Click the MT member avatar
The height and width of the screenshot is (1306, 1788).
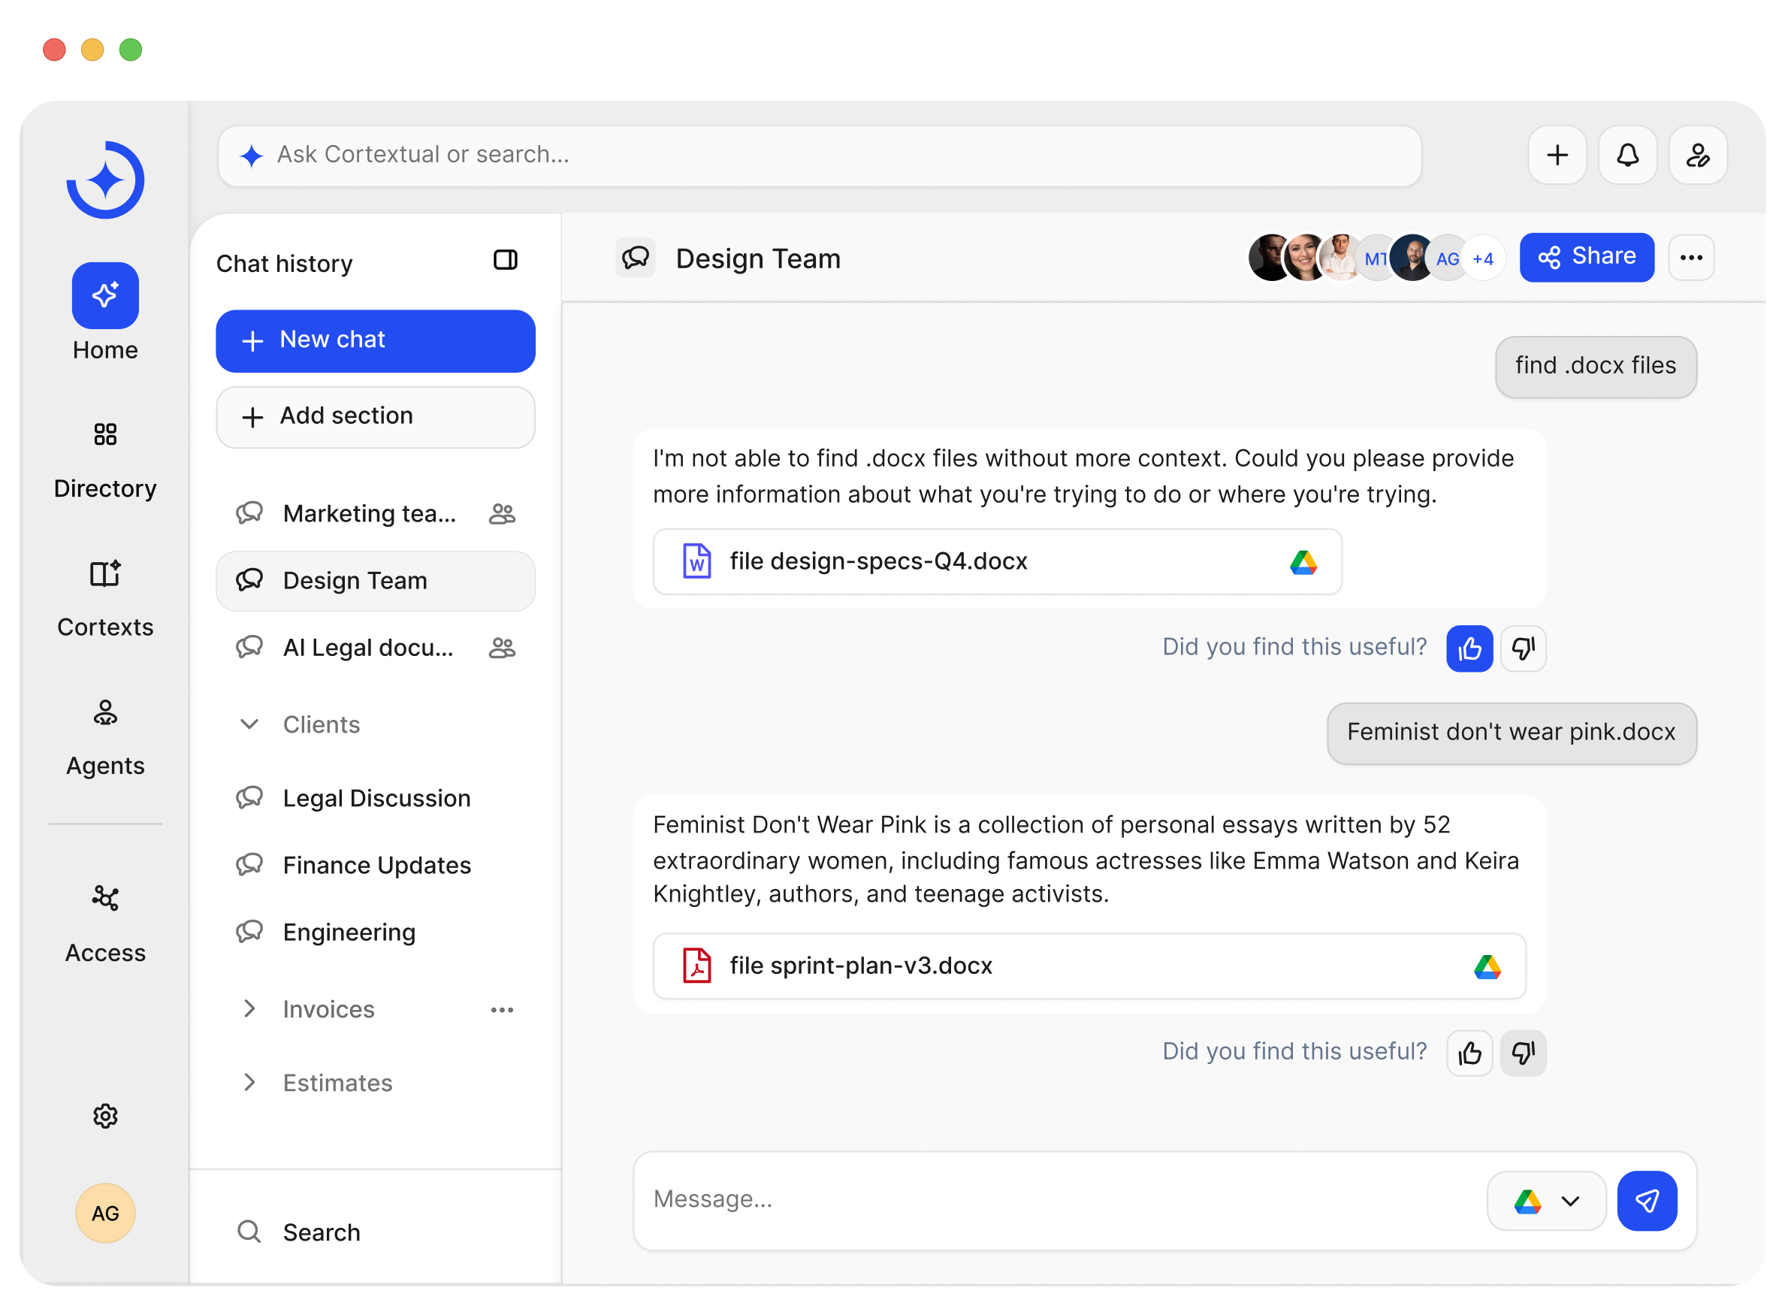(1376, 258)
